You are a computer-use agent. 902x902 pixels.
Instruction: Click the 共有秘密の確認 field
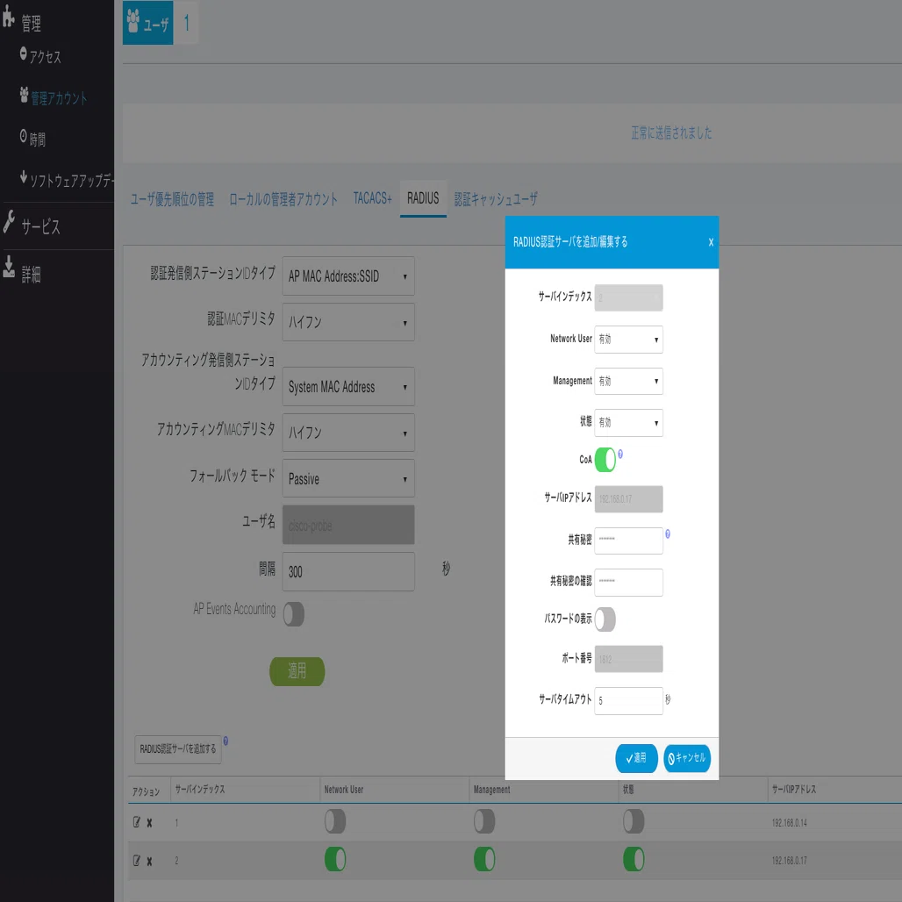[x=628, y=582]
